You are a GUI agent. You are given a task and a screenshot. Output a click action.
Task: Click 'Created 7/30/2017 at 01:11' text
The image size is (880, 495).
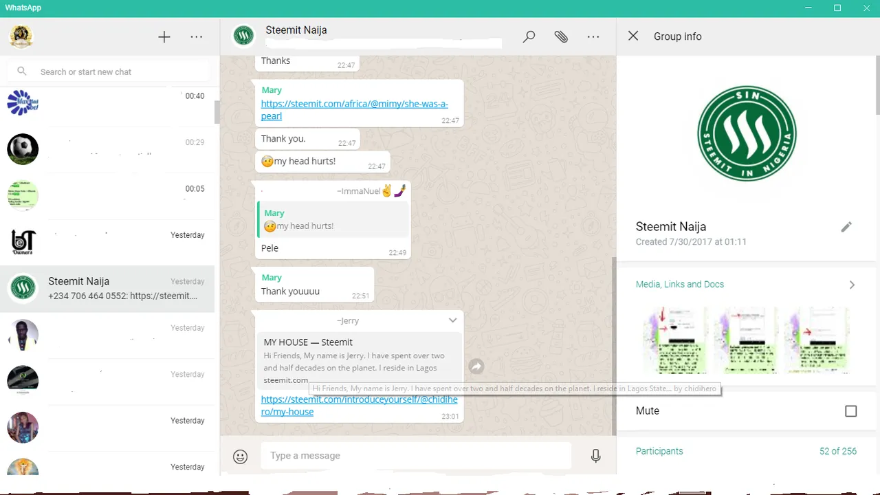tap(691, 242)
